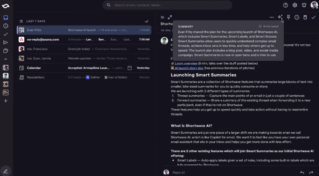
Task: Click the search emails input field
Action: 167,5
